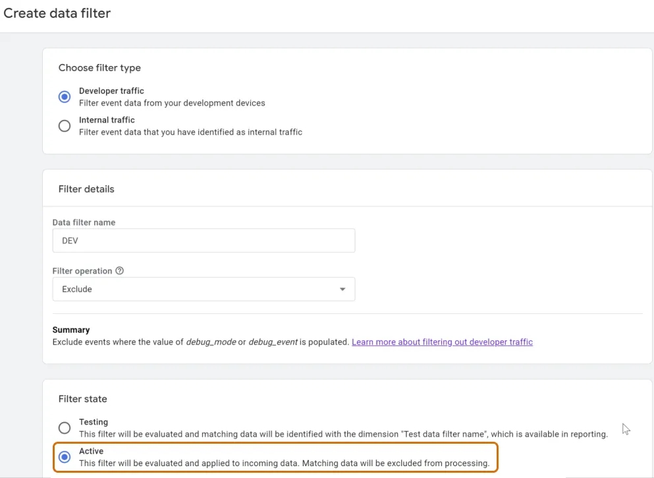
Task: Choose the Testing filter state
Action: [x=65, y=428]
